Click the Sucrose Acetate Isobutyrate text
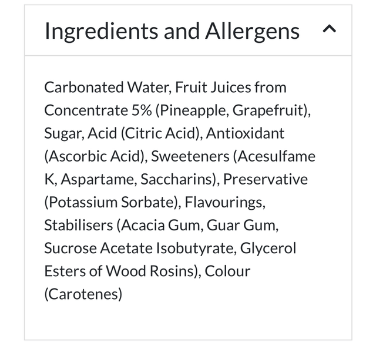 (139, 248)
